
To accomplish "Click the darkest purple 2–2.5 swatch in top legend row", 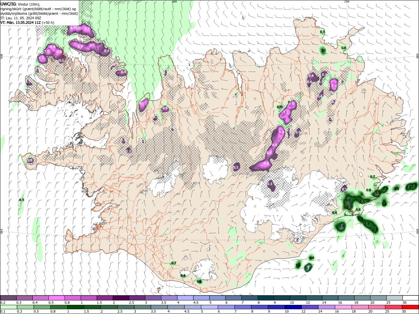I will pos(120,298).
